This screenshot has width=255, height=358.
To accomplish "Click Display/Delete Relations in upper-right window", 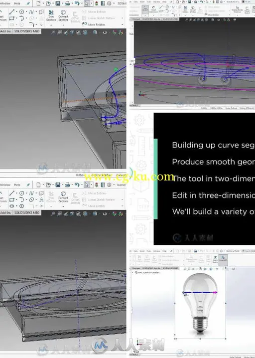I will [238, 9].
